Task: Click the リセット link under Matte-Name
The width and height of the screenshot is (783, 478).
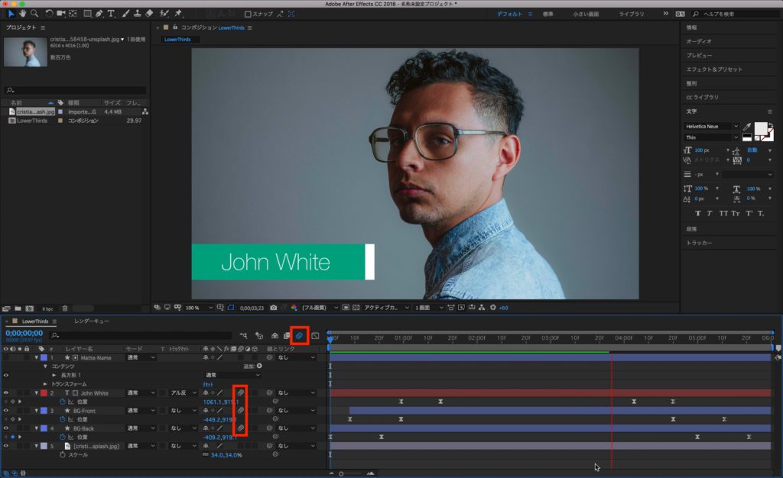Action: click(208, 384)
